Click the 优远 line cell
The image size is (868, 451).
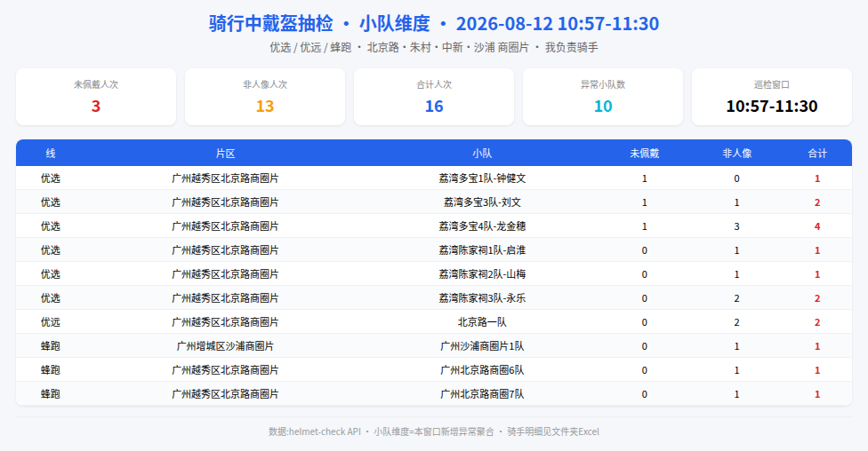tap(51, 322)
